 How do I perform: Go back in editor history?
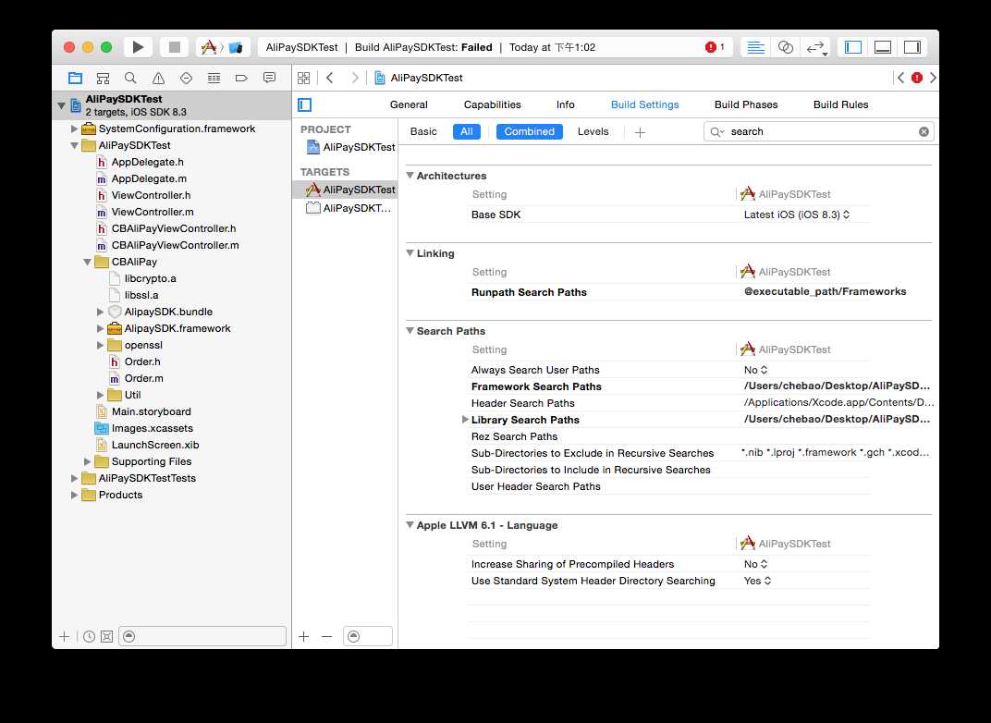[330, 78]
